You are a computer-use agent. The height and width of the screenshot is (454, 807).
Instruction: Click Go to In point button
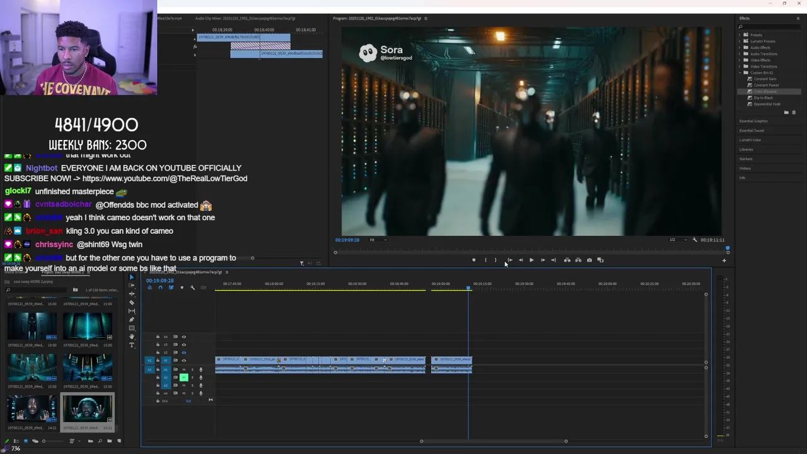pyautogui.click(x=510, y=260)
